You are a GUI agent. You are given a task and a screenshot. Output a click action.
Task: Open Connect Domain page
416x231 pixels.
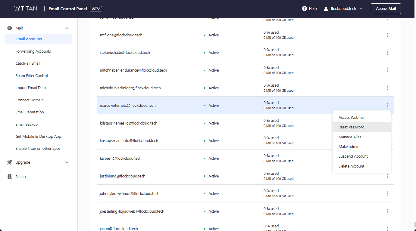tap(30, 100)
